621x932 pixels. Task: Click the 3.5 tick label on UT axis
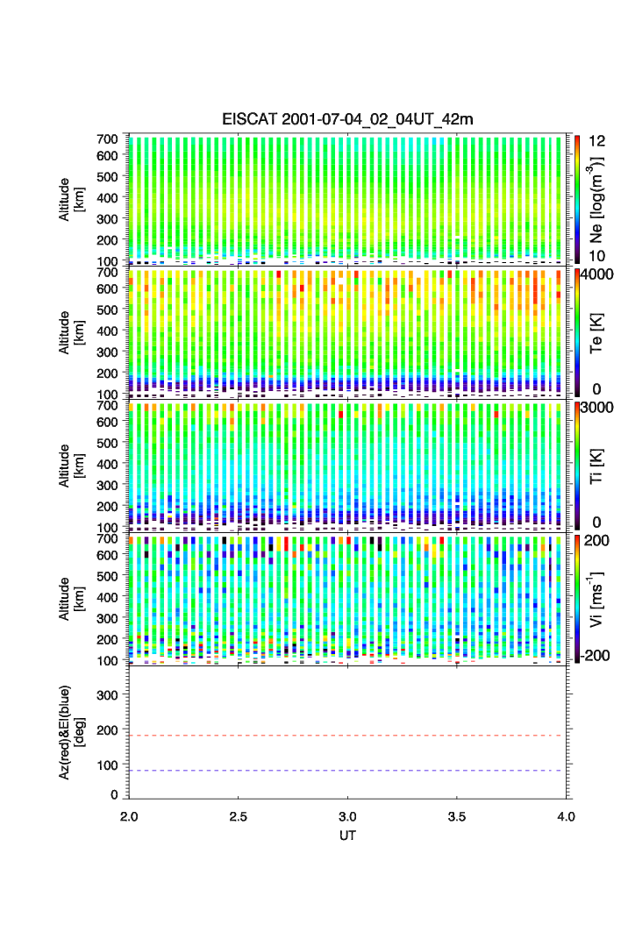click(457, 815)
